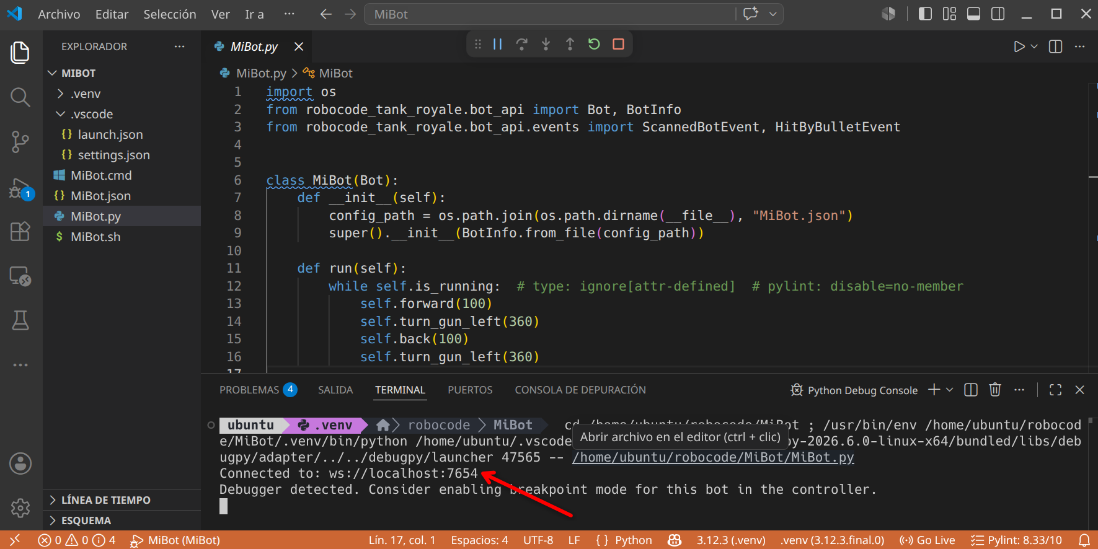
Task: Kill the terminal with trash icon
Action: click(x=995, y=390)
